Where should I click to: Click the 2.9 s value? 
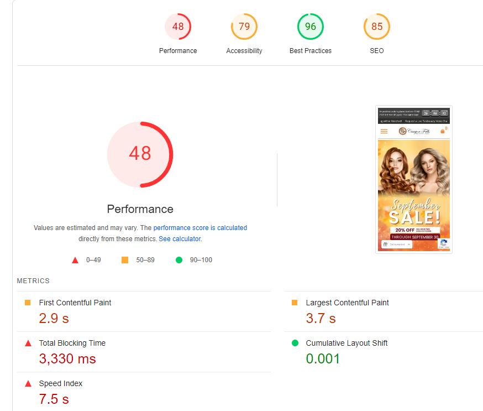coord(54,319)
